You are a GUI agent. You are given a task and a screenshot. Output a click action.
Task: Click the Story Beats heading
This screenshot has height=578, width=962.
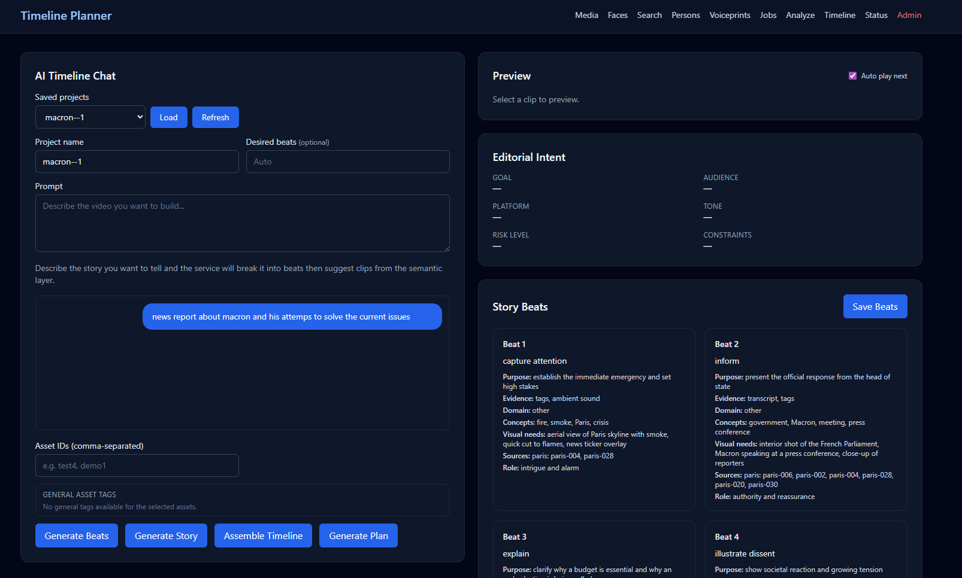coord(520,307)
